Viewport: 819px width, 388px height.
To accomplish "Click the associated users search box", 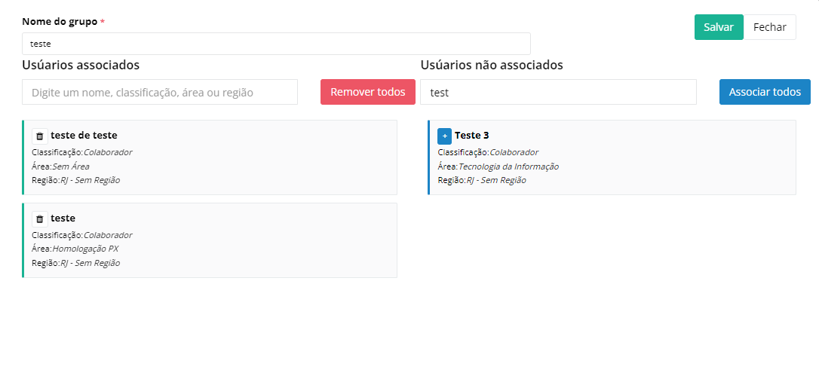I will pos(160,92).
